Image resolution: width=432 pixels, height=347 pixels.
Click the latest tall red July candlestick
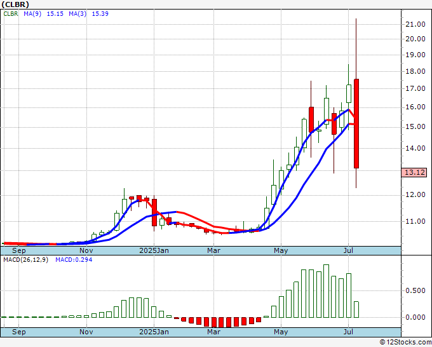coord(356,123)
